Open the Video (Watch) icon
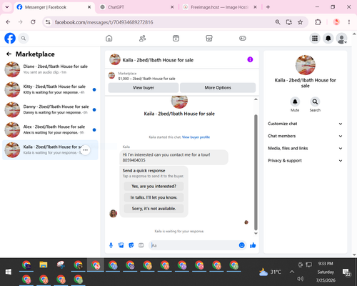 [x=176, y=38]
